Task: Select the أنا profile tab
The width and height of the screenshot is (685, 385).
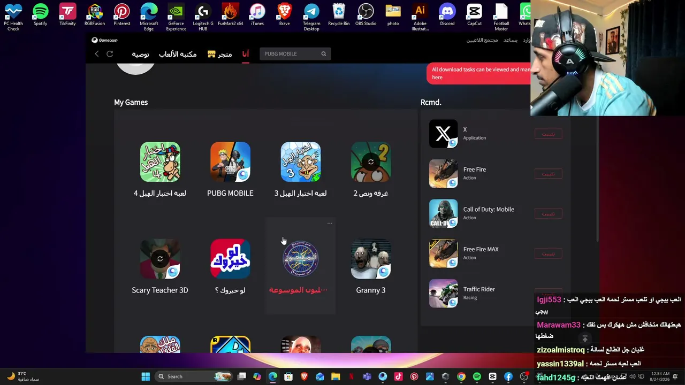Action: [245, 54]
